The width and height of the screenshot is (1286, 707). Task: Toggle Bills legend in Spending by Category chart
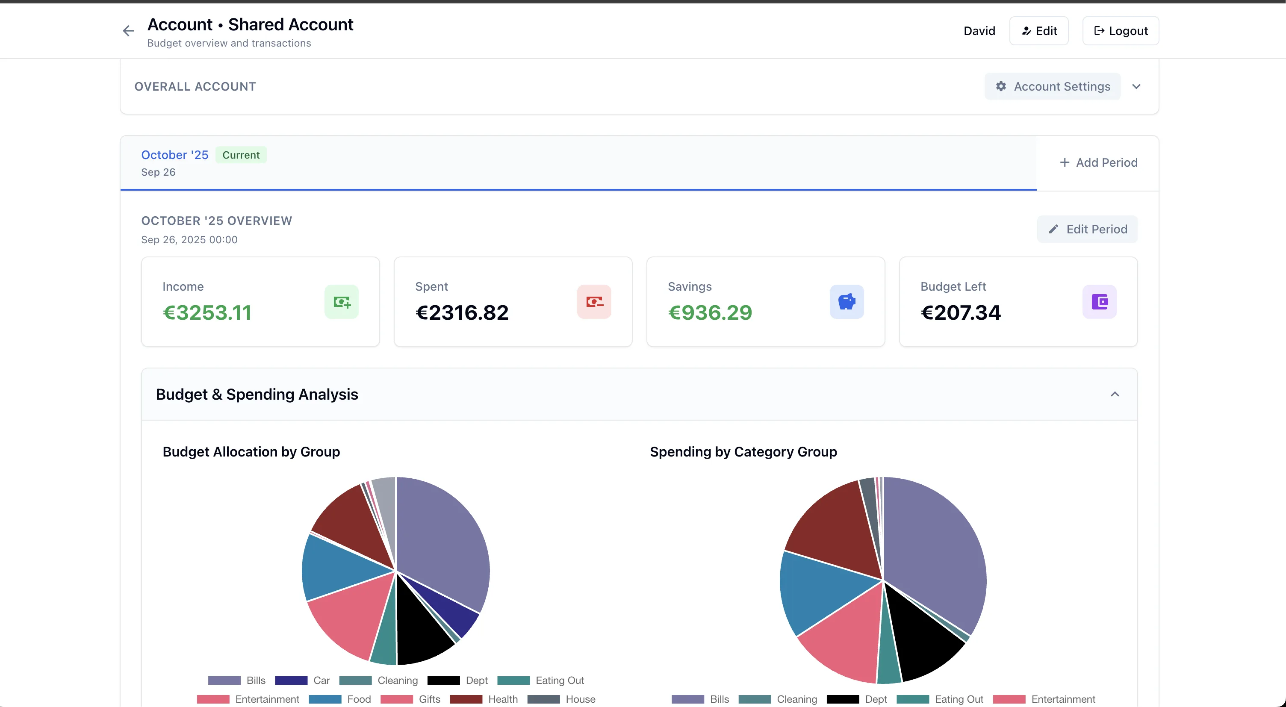(x=700, y=699)
